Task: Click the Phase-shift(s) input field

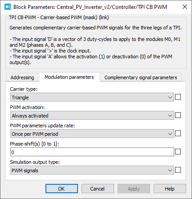Action: pyautogui.click(x=92, y=152)
